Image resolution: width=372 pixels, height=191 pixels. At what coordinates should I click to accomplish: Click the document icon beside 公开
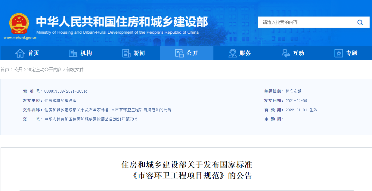tap(179, 53)
